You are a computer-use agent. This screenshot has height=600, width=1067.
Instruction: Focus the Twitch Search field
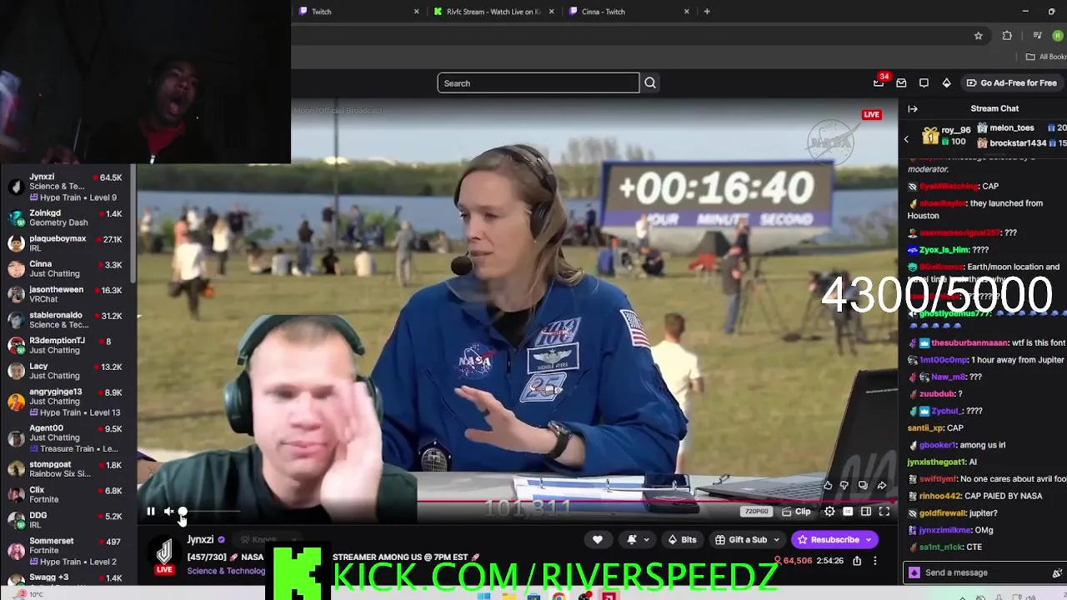(x=539, y=83)
